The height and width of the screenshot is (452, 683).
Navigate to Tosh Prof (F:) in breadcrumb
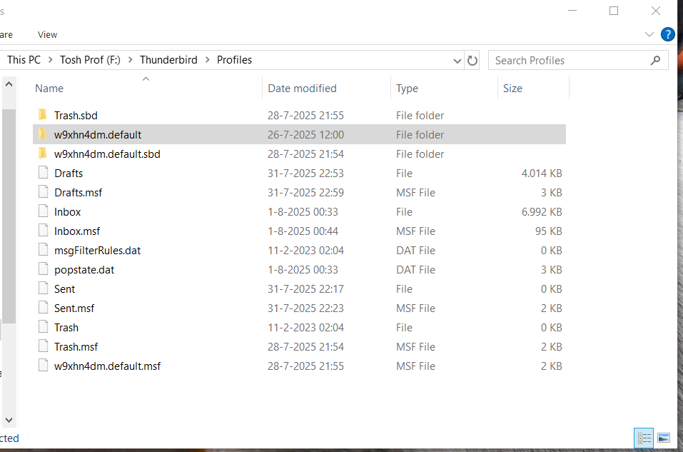pos(90,60)
